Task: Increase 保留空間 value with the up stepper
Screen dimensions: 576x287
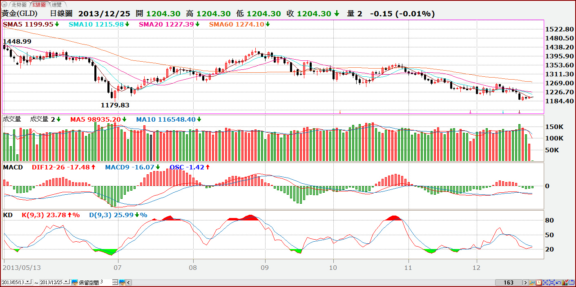Action: click(115, 281)
